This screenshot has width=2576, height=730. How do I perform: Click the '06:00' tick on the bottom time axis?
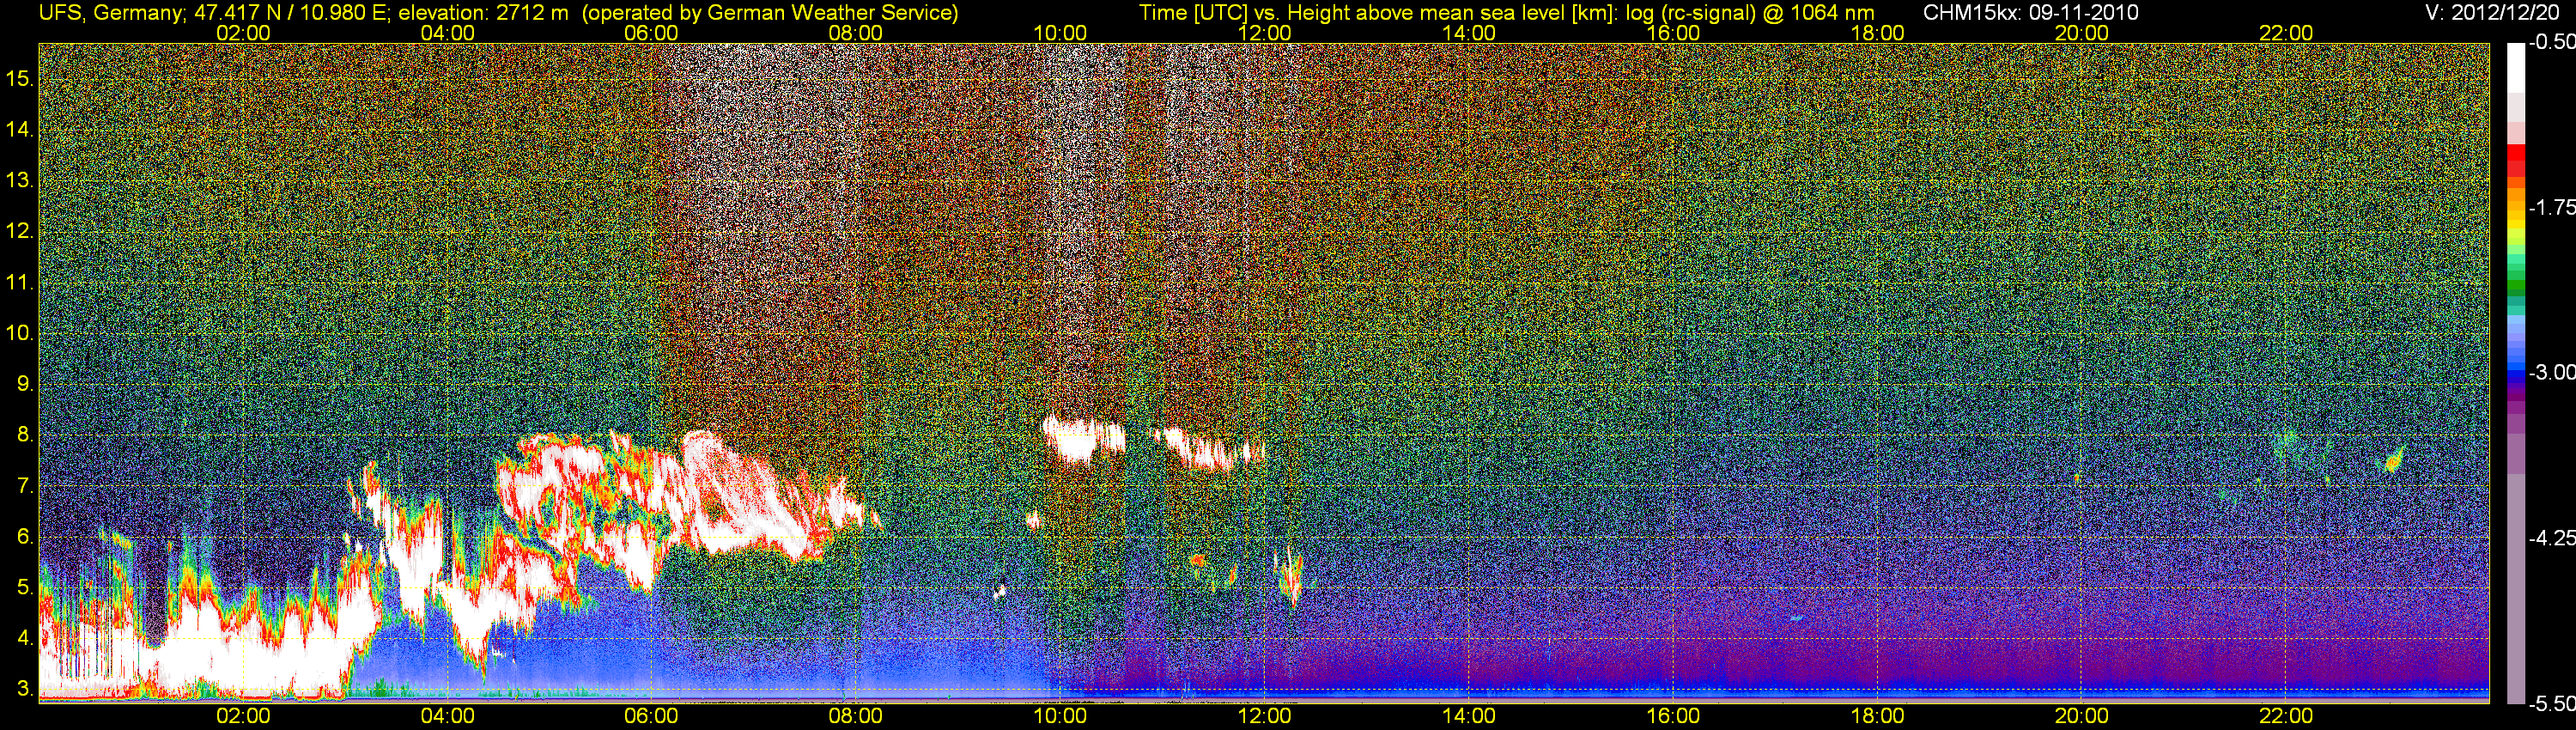(651, 716)
